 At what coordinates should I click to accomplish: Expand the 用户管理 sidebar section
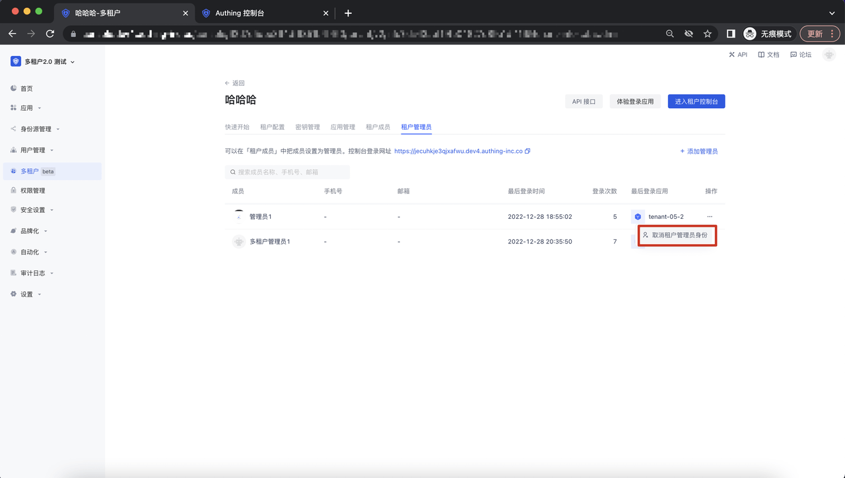[33, 150]
